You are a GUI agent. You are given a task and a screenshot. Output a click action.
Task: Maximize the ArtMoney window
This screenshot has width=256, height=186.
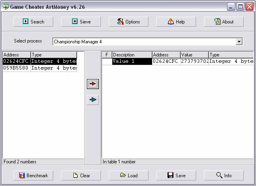240,7
